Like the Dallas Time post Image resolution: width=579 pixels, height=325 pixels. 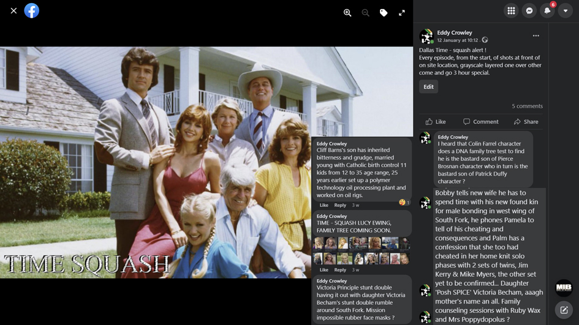(436, 122)
